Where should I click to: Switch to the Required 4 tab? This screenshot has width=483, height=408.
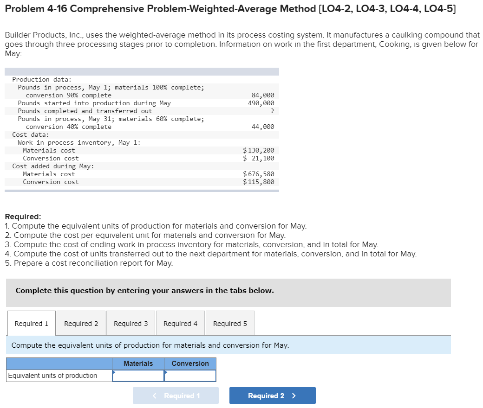point(180,323)
